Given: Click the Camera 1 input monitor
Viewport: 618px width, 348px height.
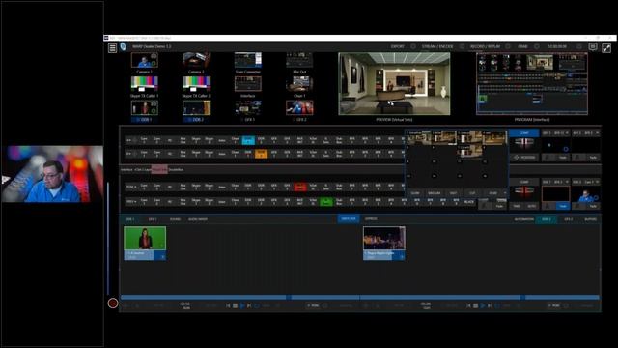Looking at the screenshot, I should point(144,61).
